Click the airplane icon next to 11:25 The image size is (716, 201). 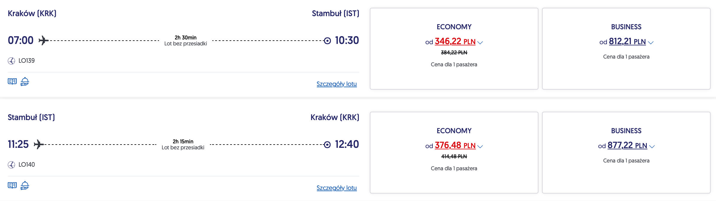[39, 145]
